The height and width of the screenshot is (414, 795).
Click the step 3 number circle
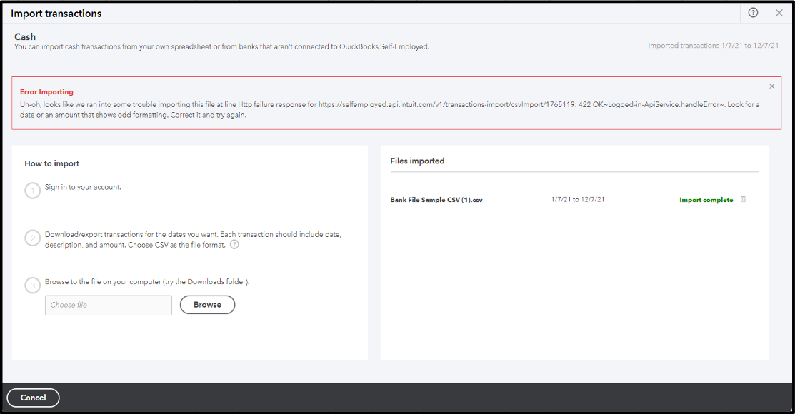32,286
